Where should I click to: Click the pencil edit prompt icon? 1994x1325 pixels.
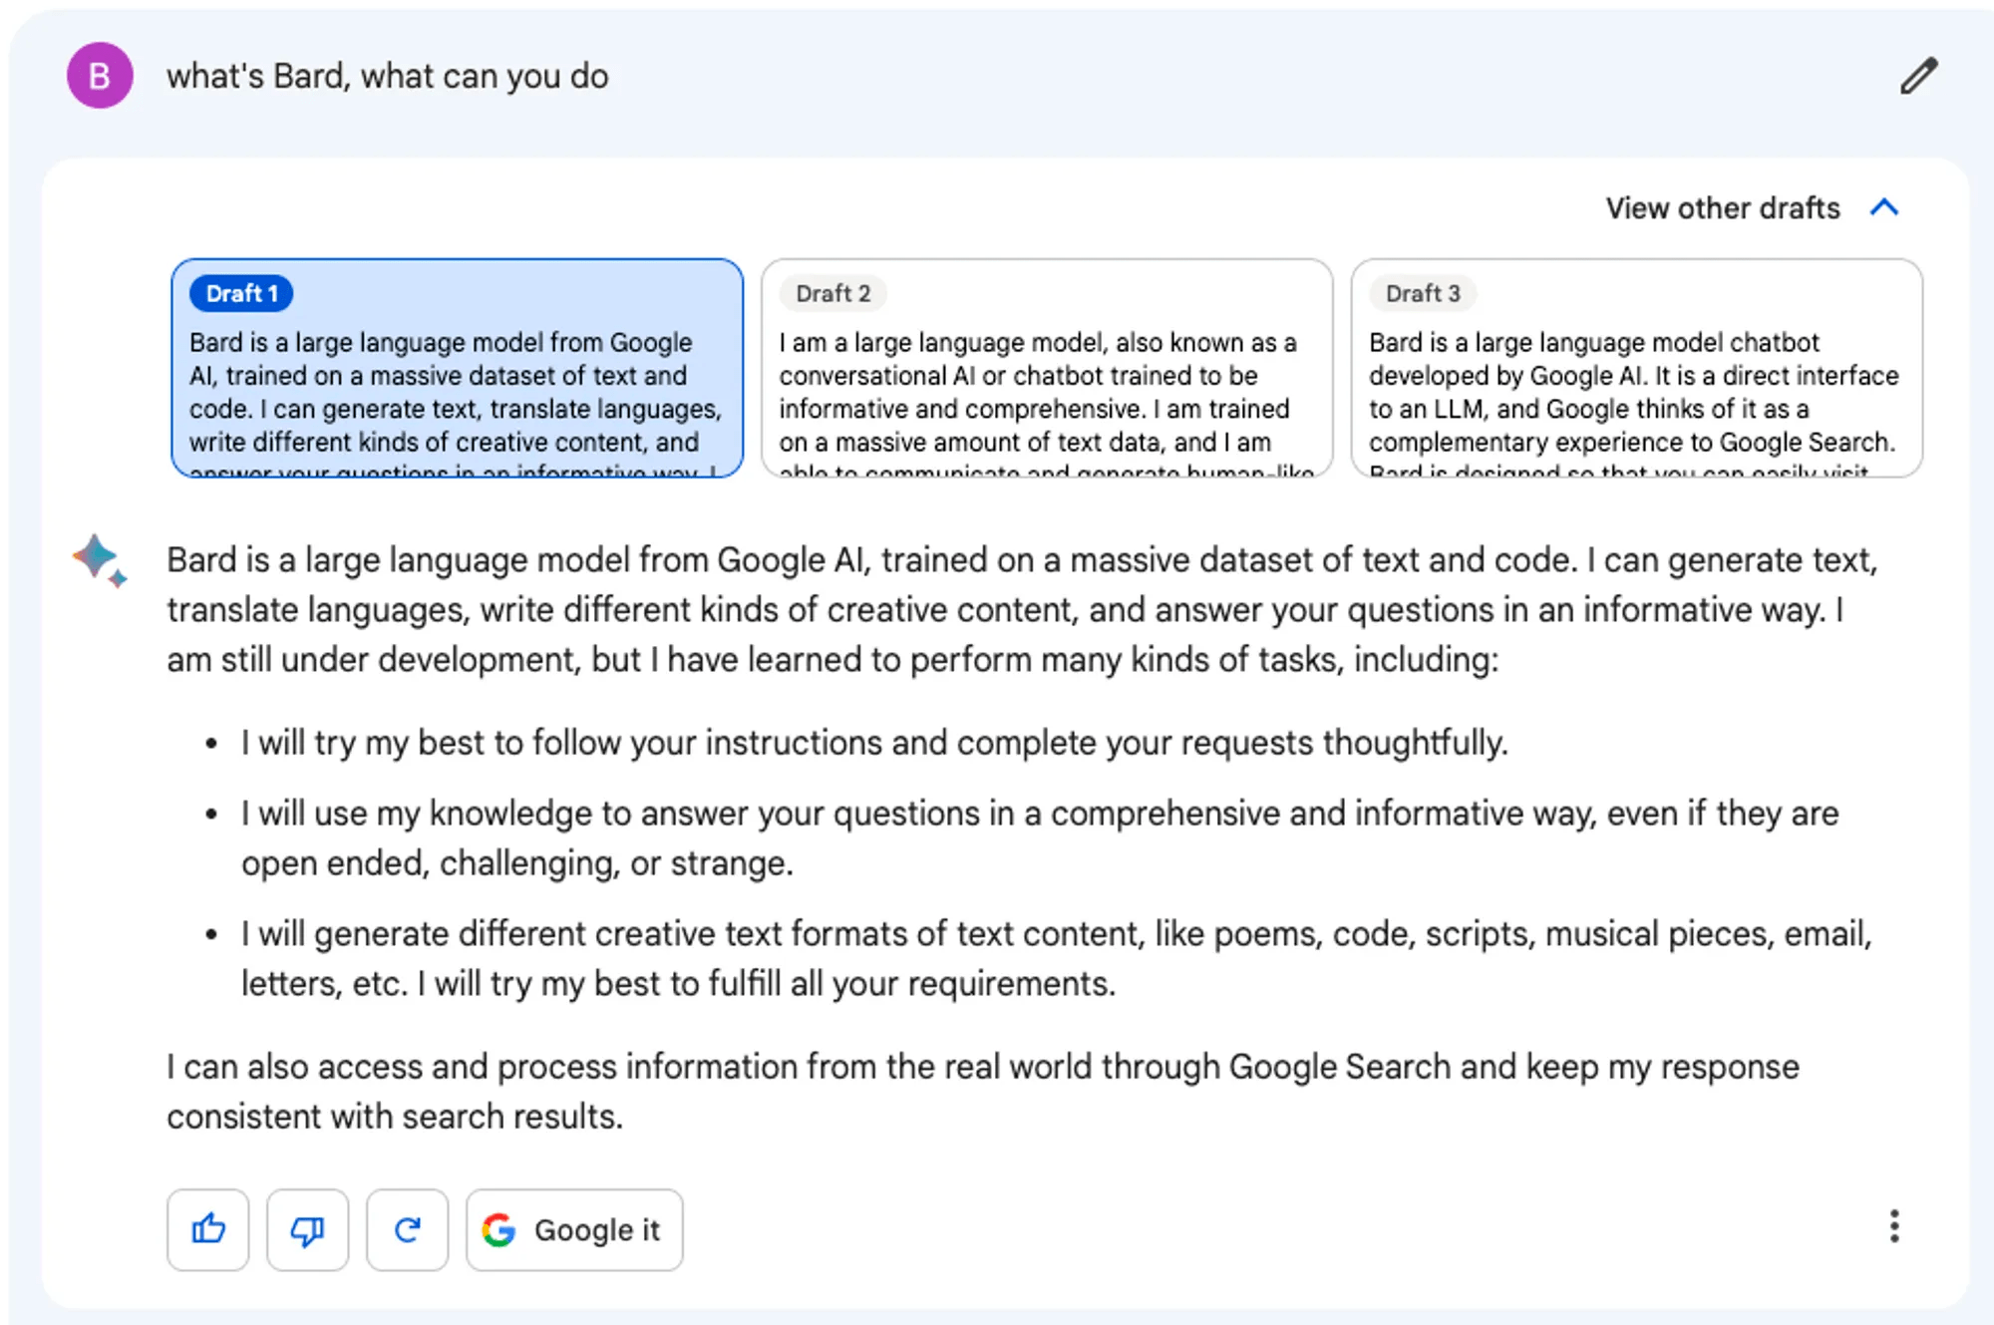[1918, 76]
